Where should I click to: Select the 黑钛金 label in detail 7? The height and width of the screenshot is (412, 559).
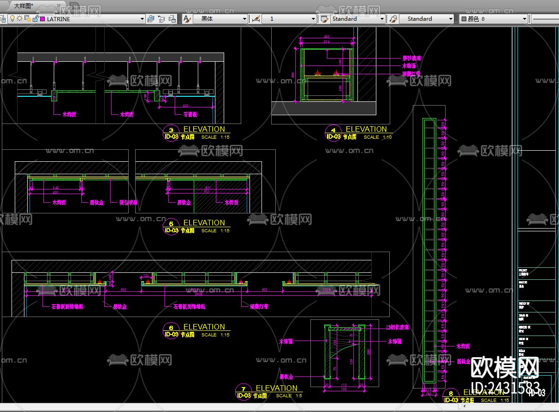(x=286, y=377)
